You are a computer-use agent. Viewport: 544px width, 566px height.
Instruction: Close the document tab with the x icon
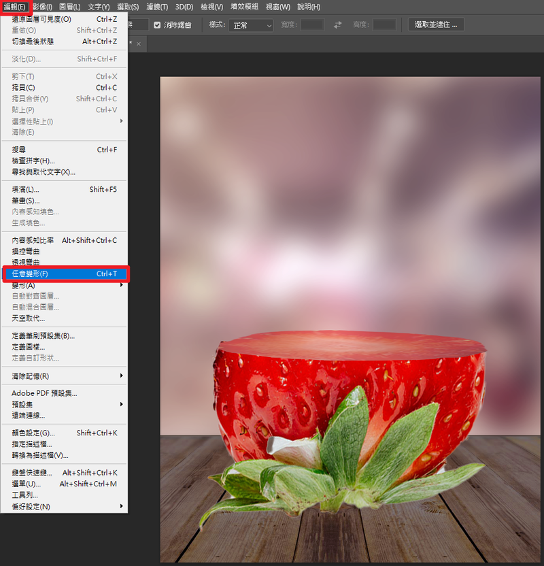(139, 44)
